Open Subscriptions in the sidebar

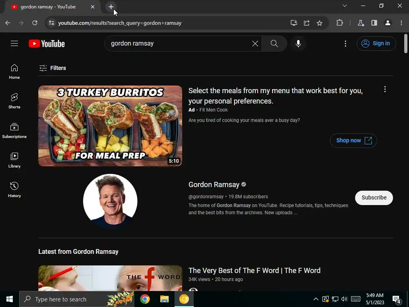pyautogui.click(x=14, y=131)
